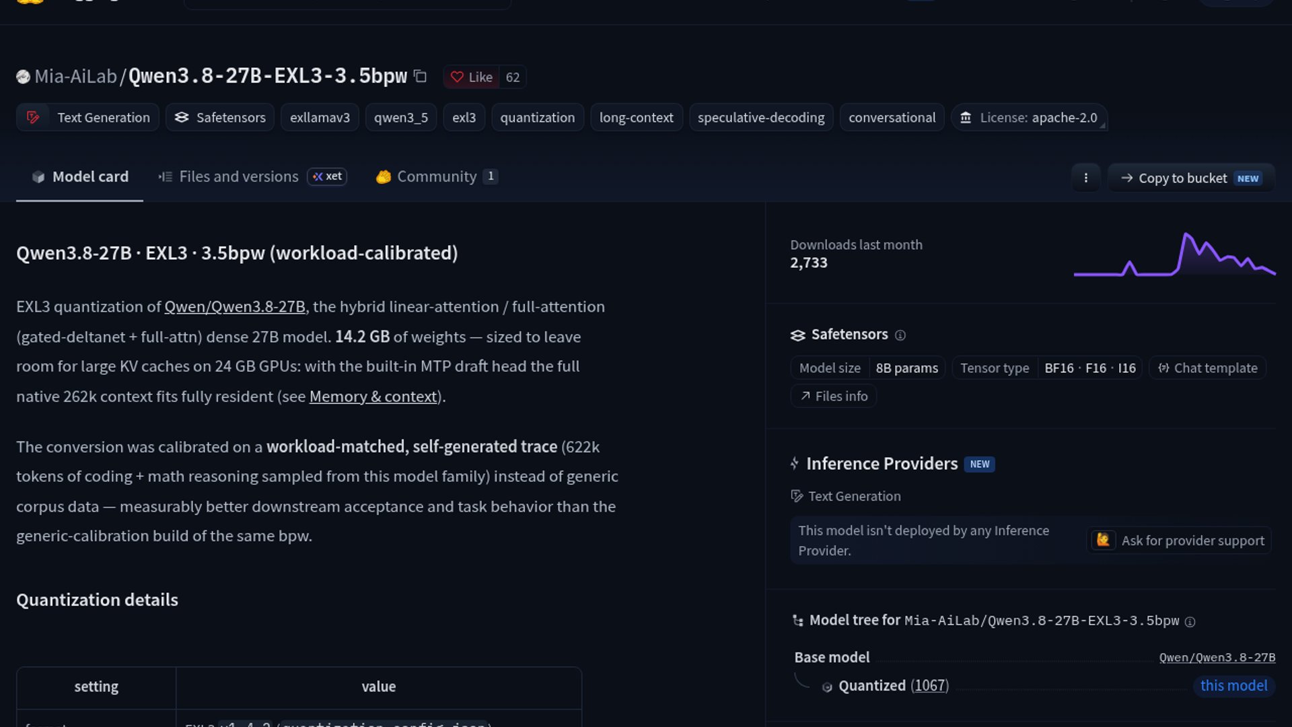The width and height of the screenshot is (1292, 727).
Task: Click the value table header
Action: [379, 687]
